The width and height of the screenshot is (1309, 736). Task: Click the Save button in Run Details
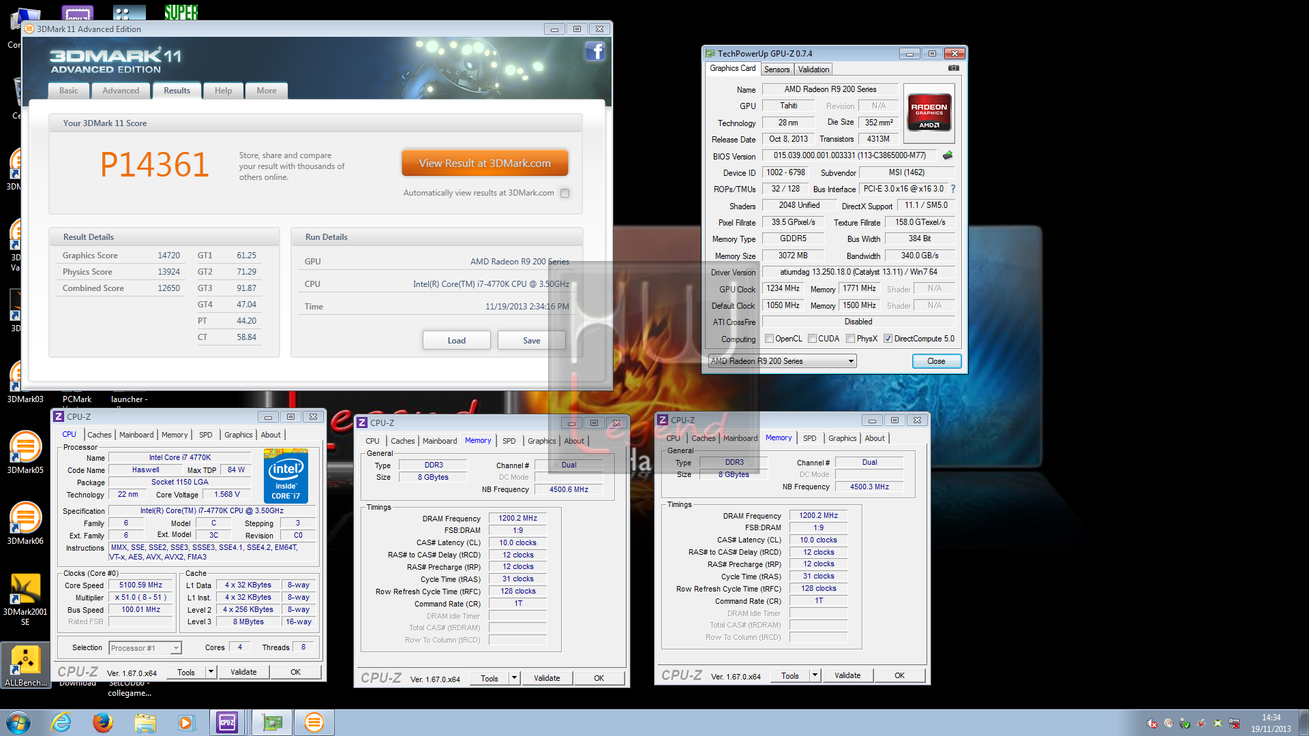[x=532, y=341]
